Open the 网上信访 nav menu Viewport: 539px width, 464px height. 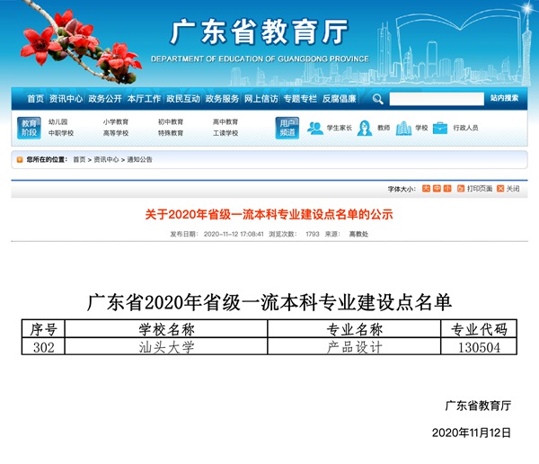(261, 99)
